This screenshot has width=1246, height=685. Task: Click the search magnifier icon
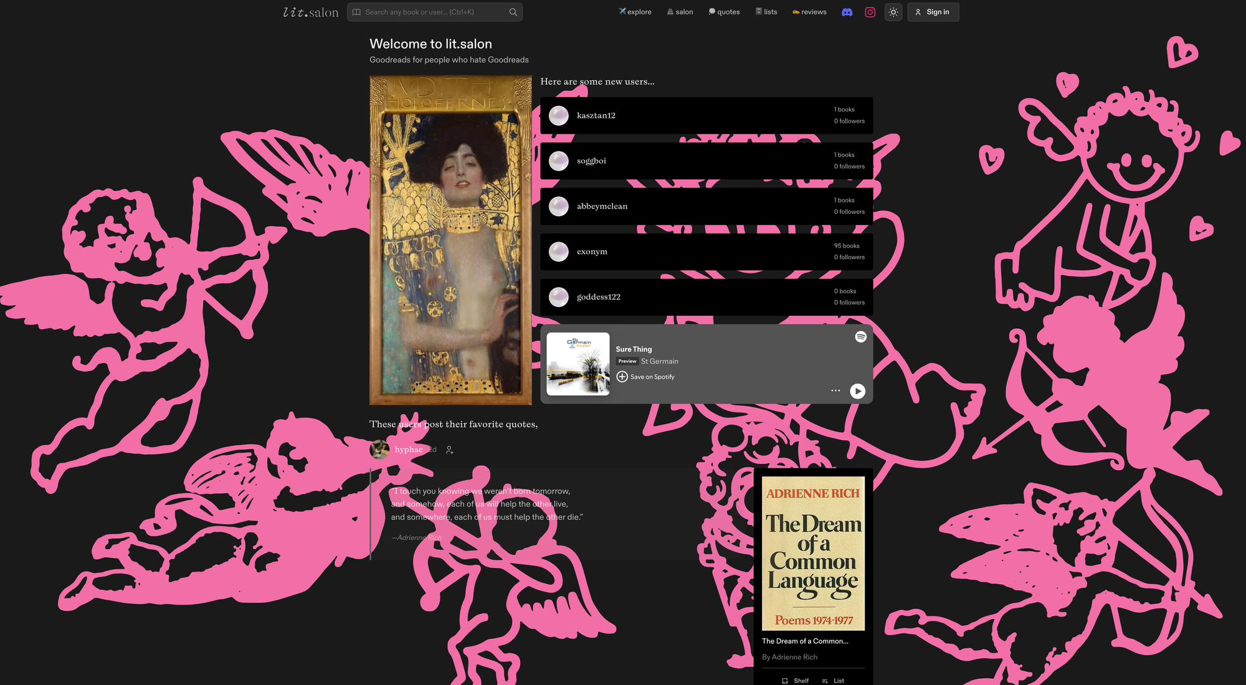coord(513,12)
